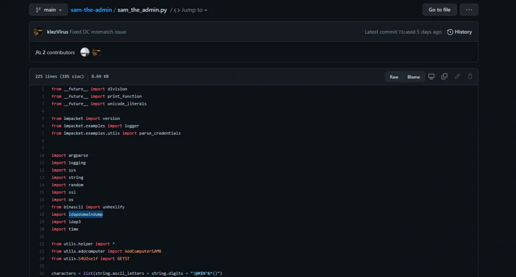Image resolution: width=516 pixels, height=277 pixels.
Task: Click the 8.69 KB file size
Action: [100, 76]
